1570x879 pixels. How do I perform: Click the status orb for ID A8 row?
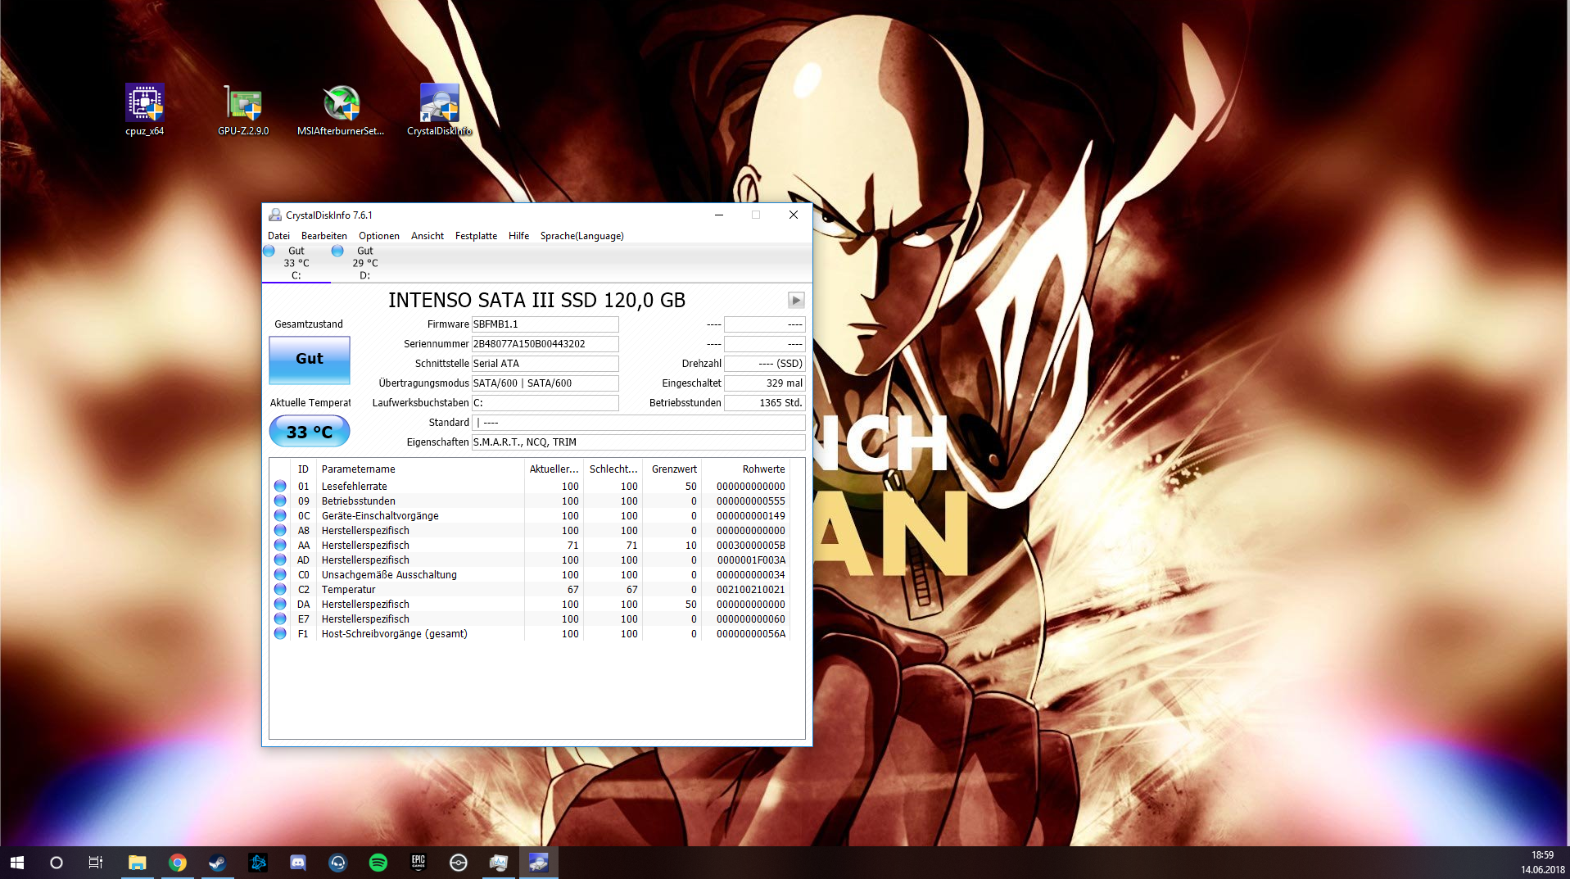coord(280,530)
